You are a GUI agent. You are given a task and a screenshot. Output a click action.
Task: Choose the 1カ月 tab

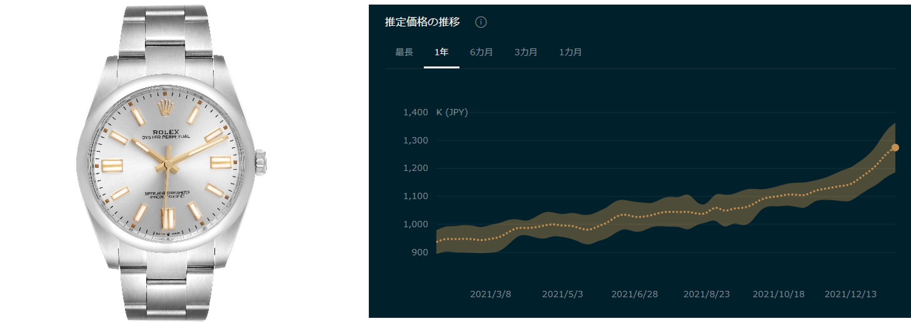[x=570, y=52]
